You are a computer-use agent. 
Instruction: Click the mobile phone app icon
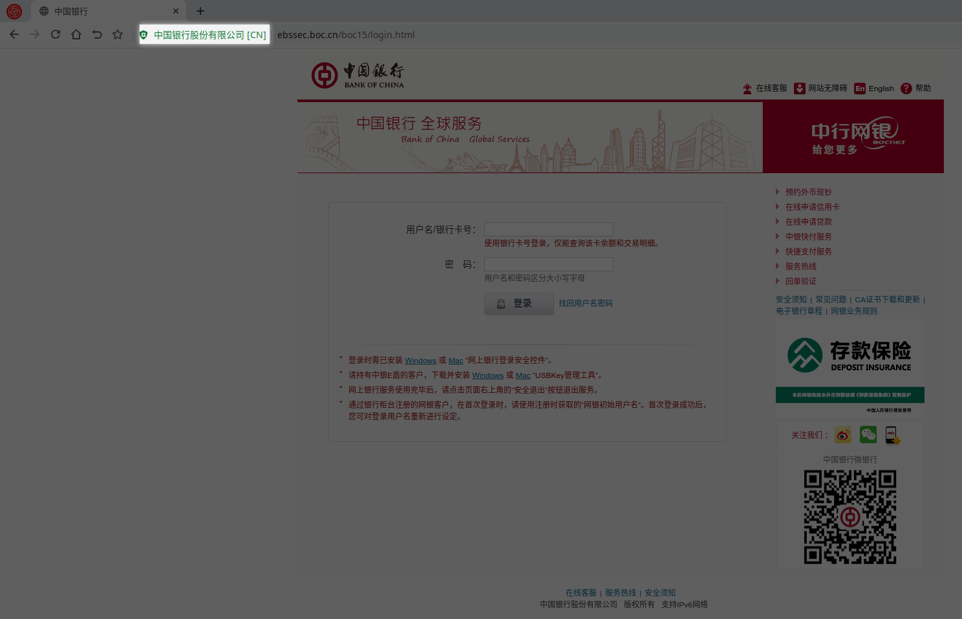[x=893, y=435]
